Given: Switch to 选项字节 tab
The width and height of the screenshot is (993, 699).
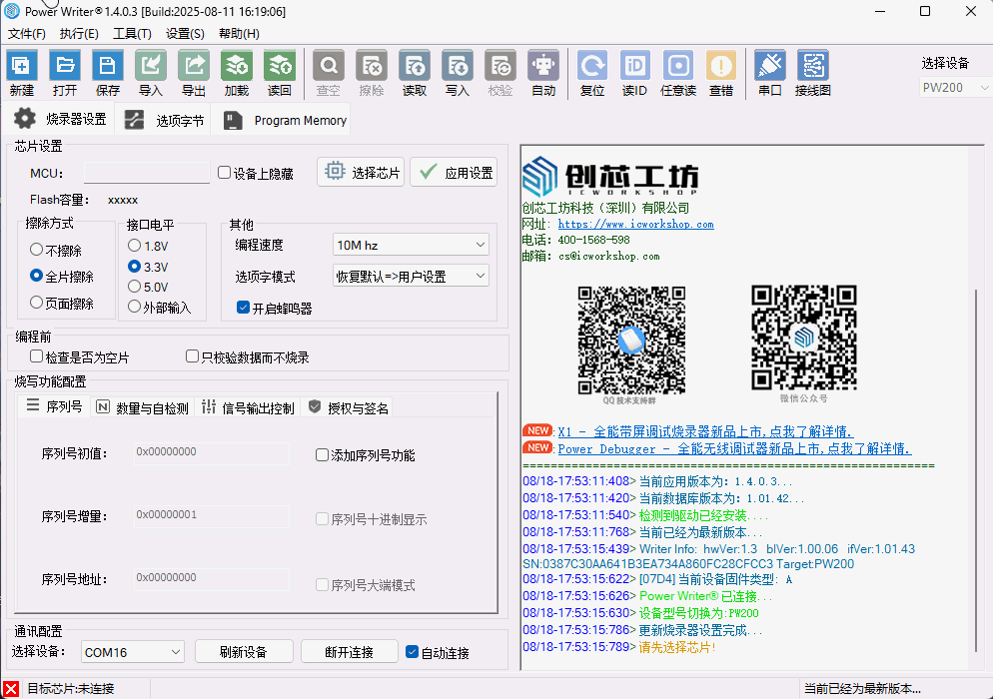Looking at the screenshot, I should click(164, 120).
